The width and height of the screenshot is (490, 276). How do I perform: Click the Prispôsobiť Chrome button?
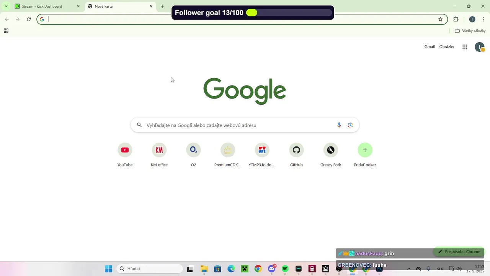click(x=459, y=252)
